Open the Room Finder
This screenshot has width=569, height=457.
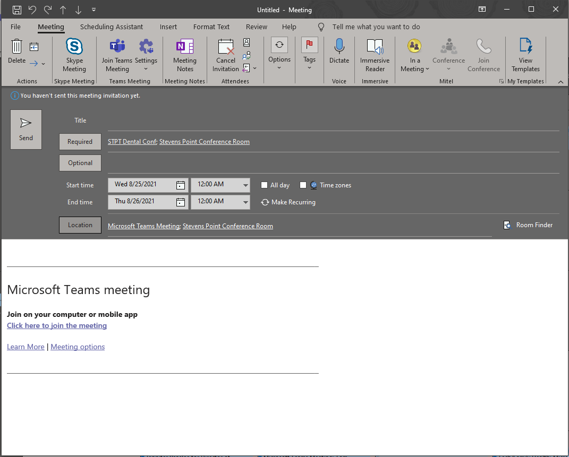[528, 225]
